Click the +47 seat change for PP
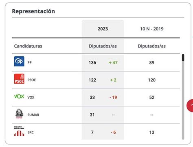This screenshot has height=147, width=193. [113, 62]
